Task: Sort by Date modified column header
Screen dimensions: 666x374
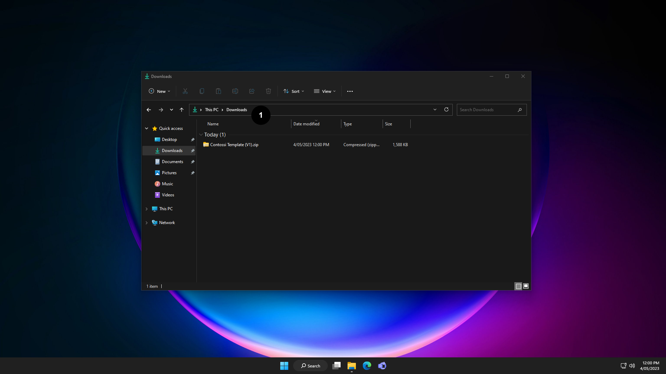Action: (306, 124)
